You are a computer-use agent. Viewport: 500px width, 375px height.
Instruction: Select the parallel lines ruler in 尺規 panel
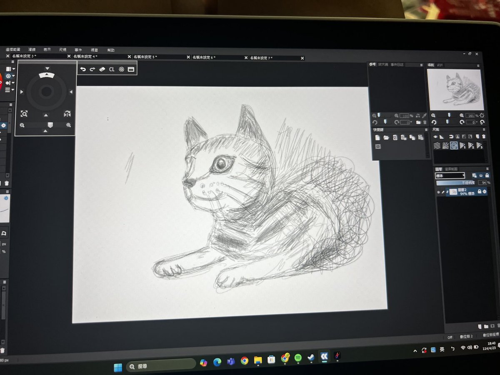click(x=437, y=145)
